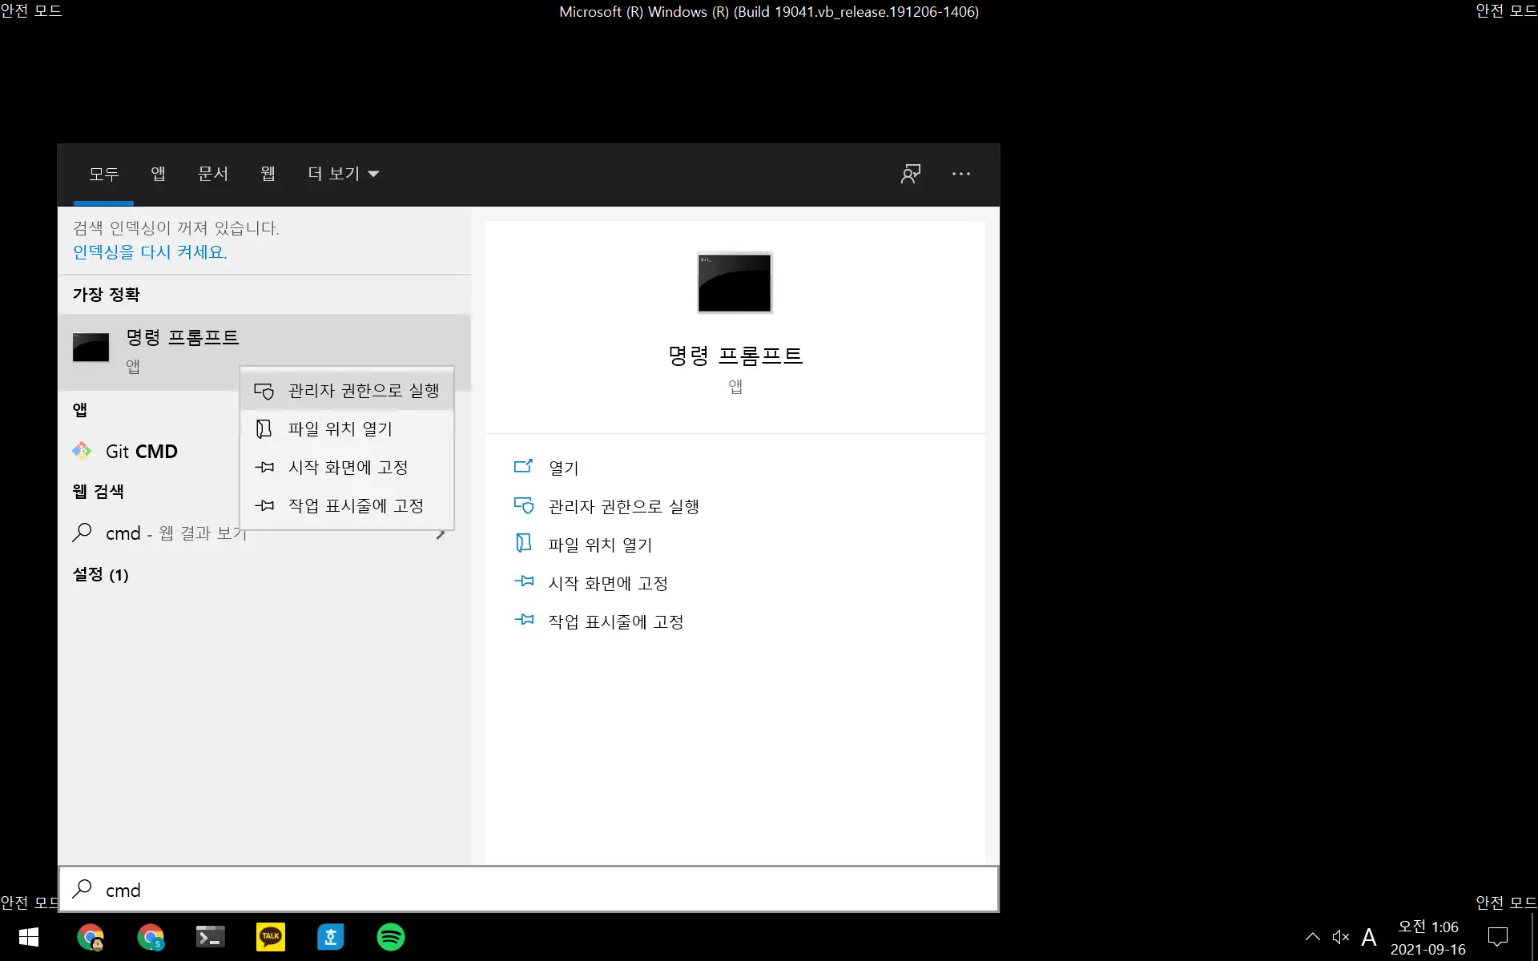Screen dimensions: 1538x961
Task: Click the 인덱싱을 다시 켜세요 link
Action: (x=150, y=252)
